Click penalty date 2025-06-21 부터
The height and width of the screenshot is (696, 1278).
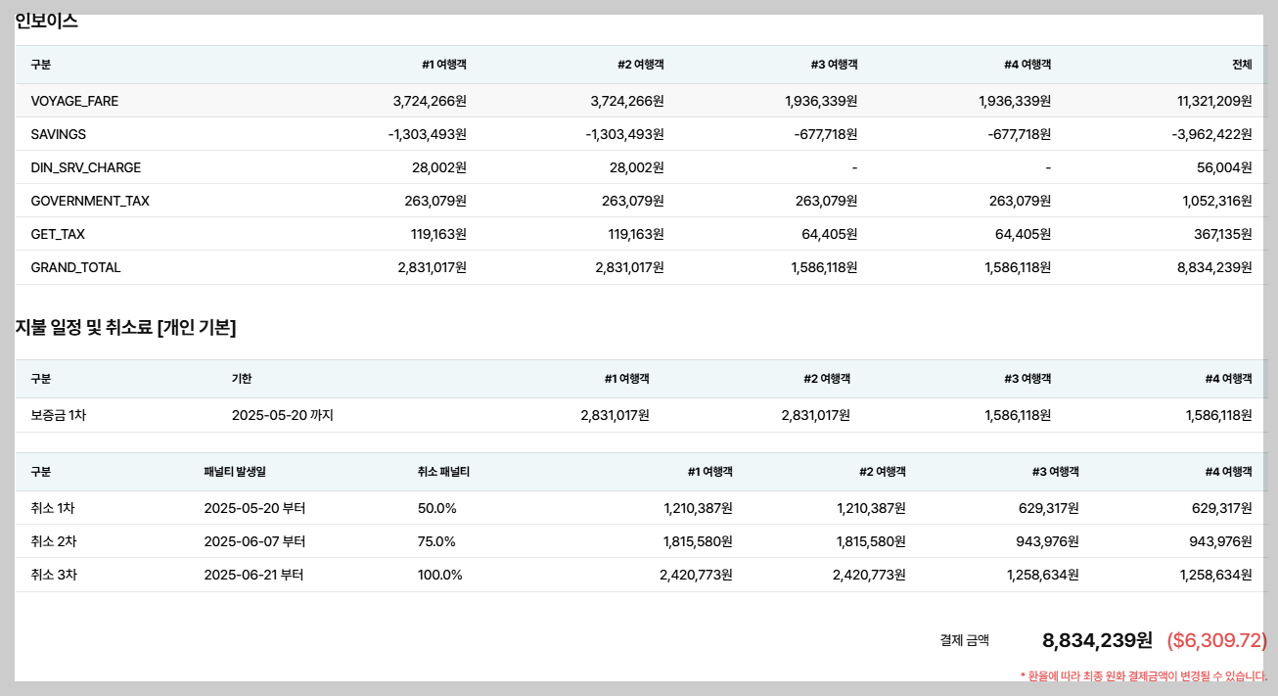[x=253, y=575]
